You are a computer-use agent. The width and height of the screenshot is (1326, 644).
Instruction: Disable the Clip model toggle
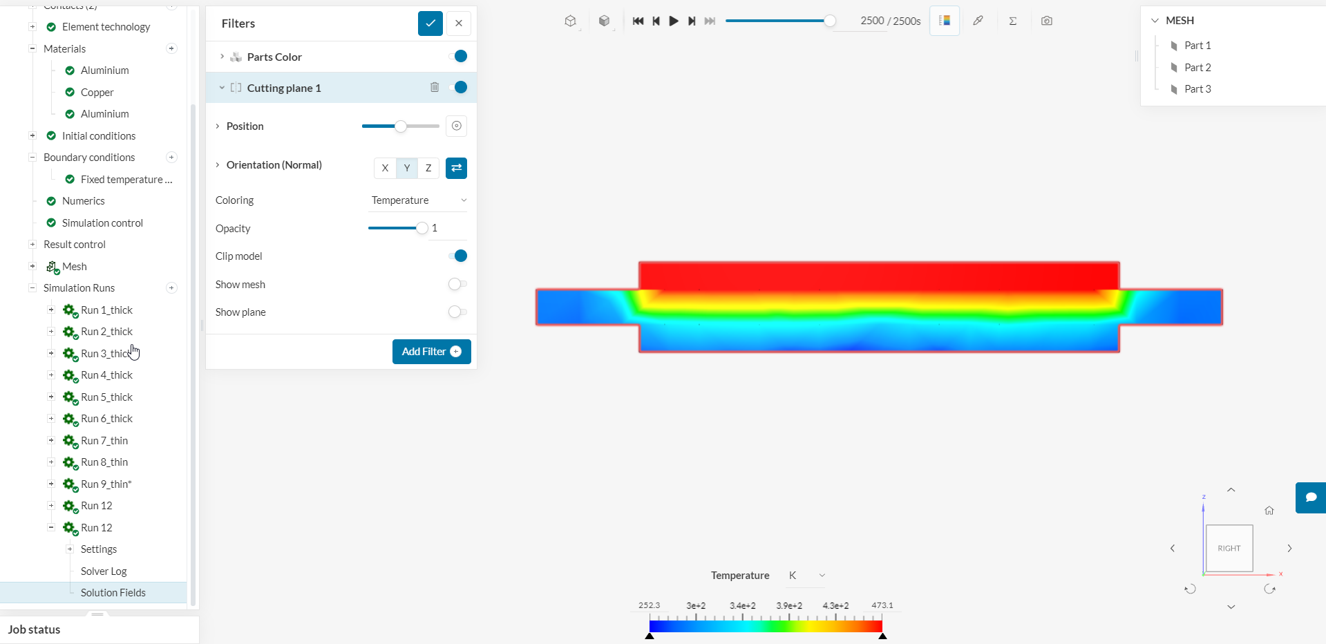(459, 256)
